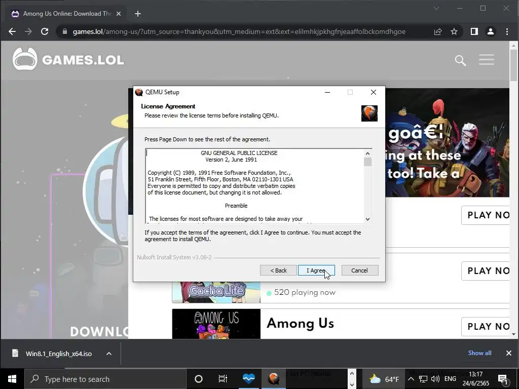Show hidden system tray icons

(x=411, y=379)
